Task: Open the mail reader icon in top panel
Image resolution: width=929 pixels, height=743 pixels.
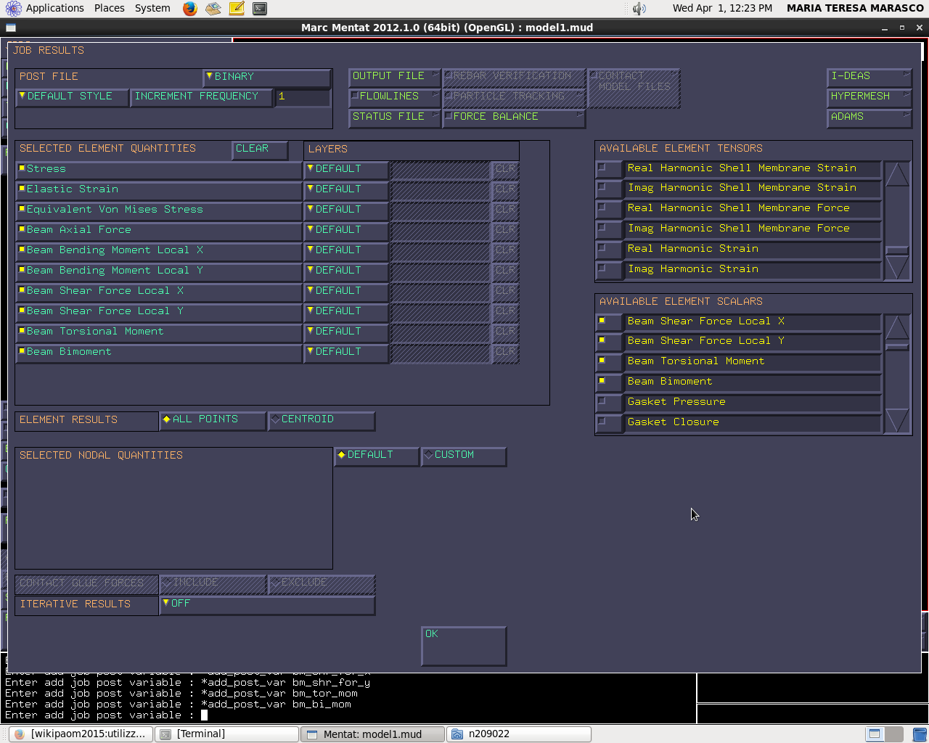Action: coord(213,9)
